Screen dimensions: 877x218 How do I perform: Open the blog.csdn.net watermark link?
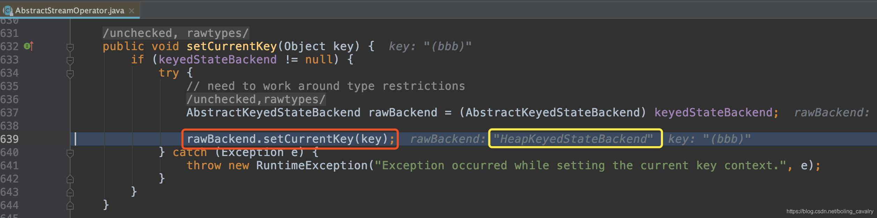[830, 211]
